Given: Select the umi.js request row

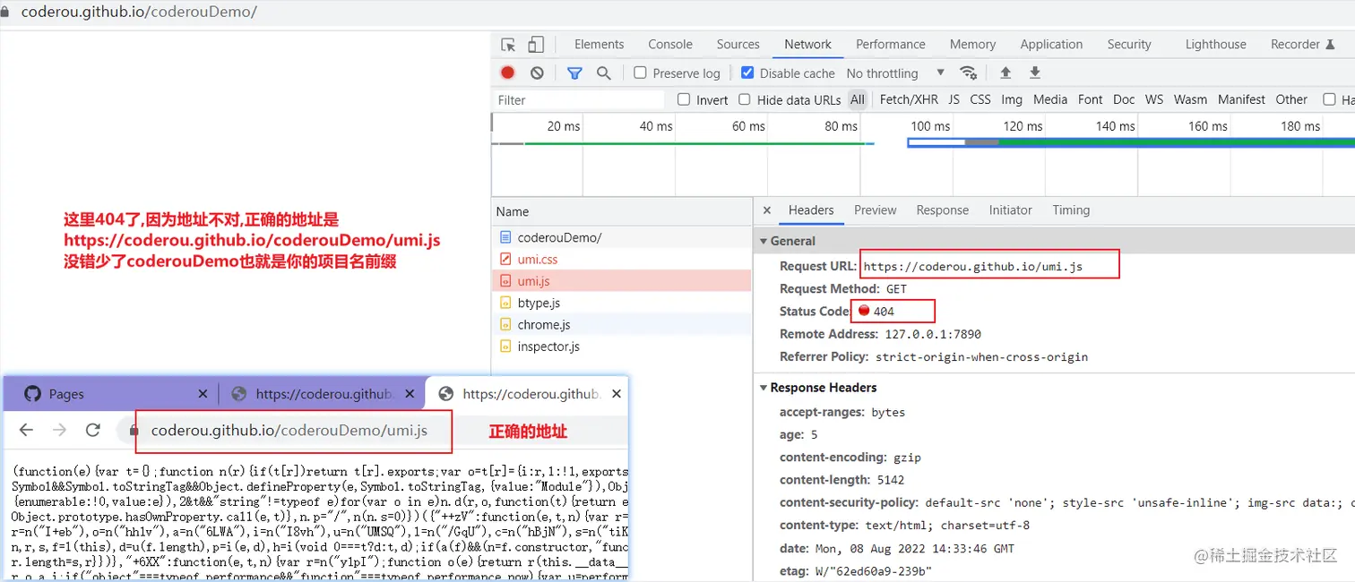Looking at the screenshot, I should coord(622,281).
